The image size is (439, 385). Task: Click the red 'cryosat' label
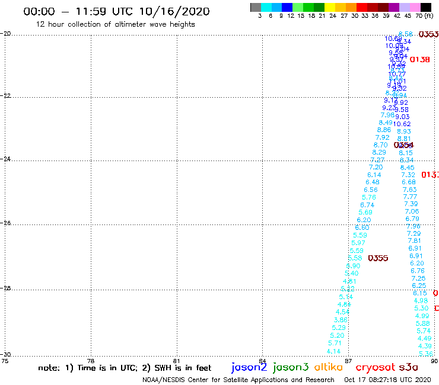point(375,367)
